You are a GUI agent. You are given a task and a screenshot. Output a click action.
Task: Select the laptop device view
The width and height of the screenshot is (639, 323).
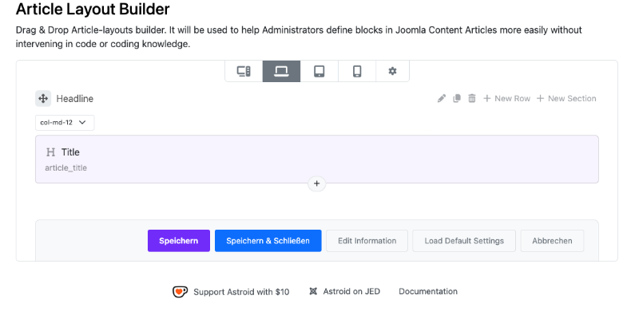[281, 71]
